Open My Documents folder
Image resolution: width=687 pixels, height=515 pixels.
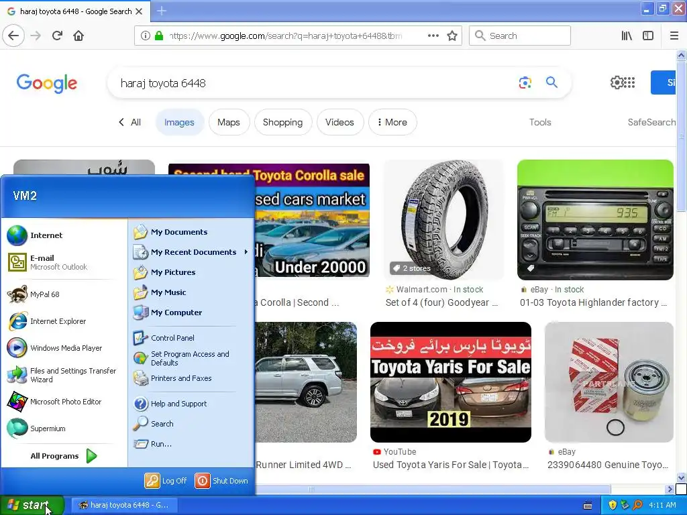(x=191, y=232)
